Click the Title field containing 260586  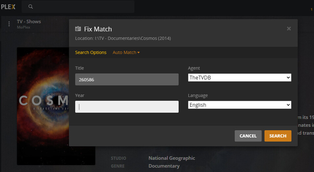[127, 80]
